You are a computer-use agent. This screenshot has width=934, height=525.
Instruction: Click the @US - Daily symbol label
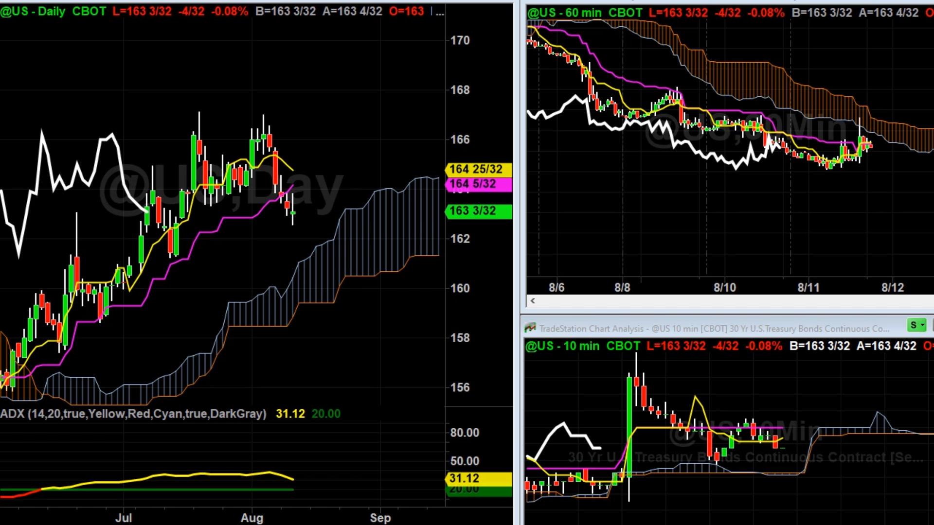33,11
